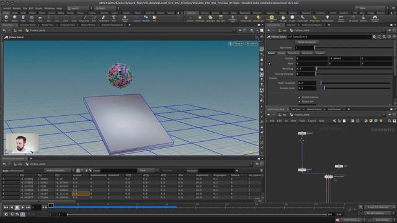This screenshot has width=397, height=223.
Task: Open the View dropdown in Geometry Spreadsheet
Action: point(148,171)
